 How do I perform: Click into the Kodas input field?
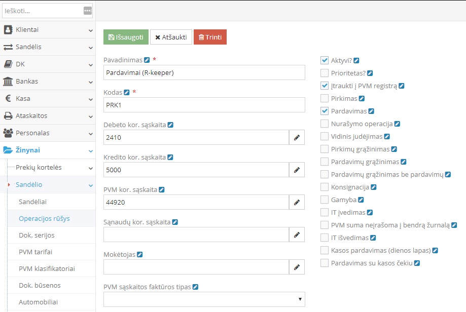(204, 105)
